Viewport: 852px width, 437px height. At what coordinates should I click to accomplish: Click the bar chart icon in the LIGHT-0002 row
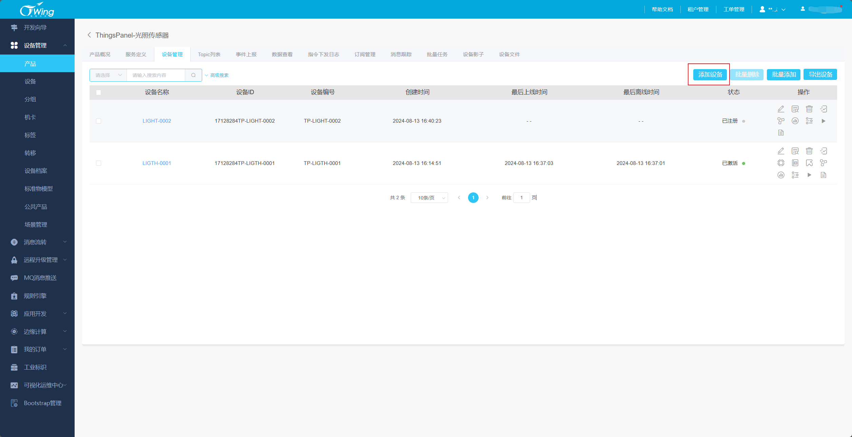coord(795,121)
